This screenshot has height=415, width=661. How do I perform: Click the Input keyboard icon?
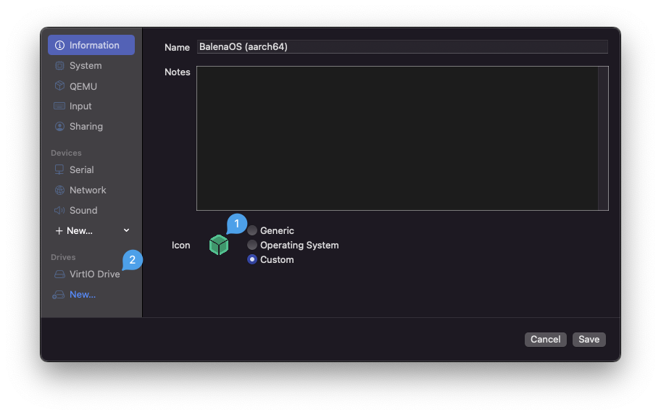pyautogui.click(x=59, y=106)
